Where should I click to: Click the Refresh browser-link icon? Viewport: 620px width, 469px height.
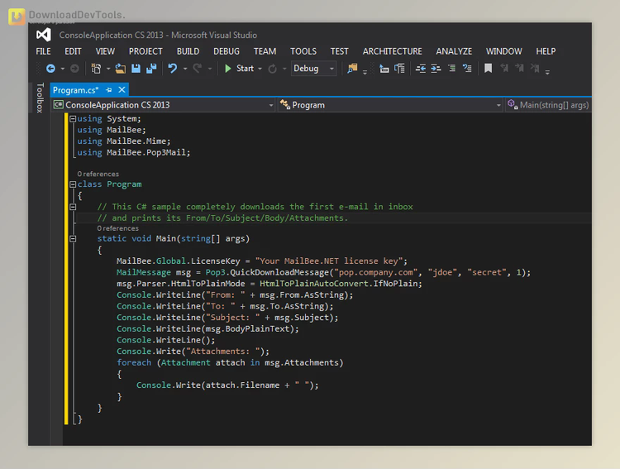click(x=273, y=69)
